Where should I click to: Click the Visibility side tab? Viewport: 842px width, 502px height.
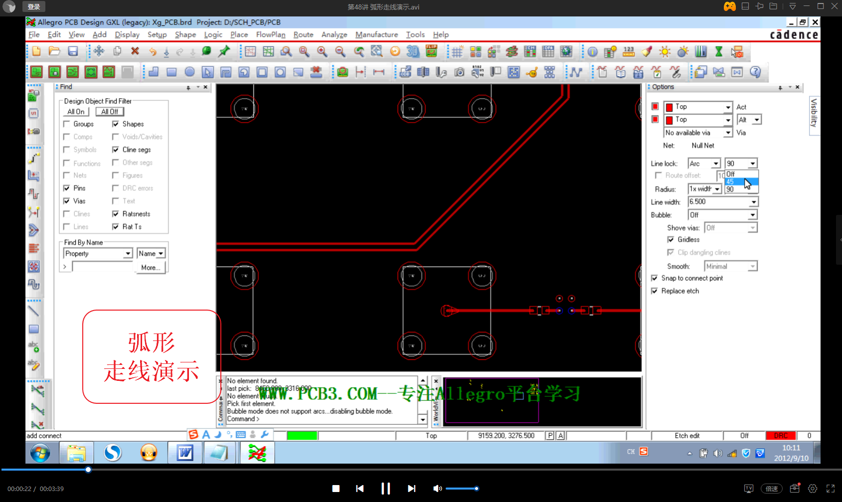coord(814,115)
